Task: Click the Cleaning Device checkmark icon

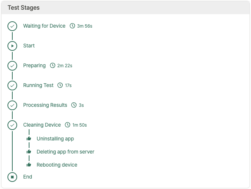Action: [12, 125]
